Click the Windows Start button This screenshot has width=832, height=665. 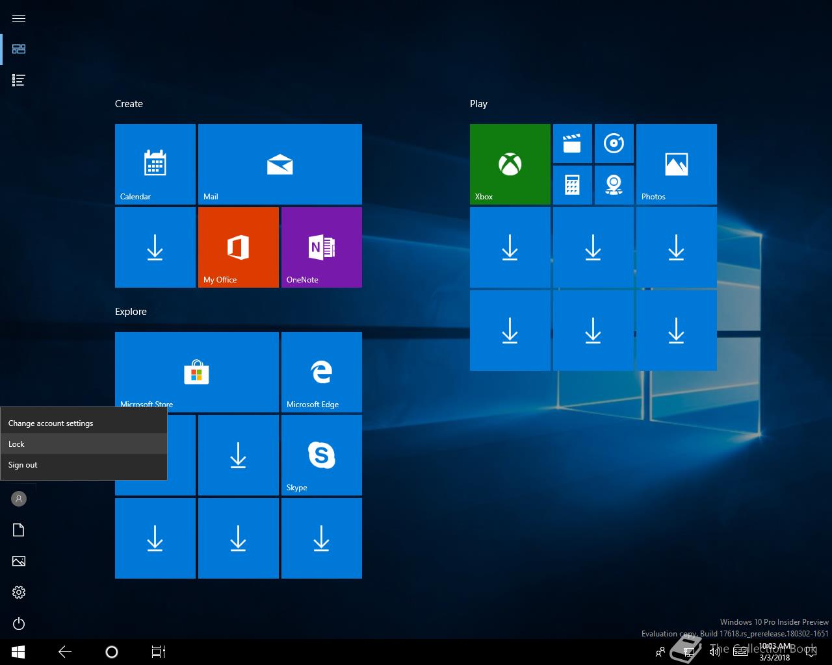coord(18,652)
